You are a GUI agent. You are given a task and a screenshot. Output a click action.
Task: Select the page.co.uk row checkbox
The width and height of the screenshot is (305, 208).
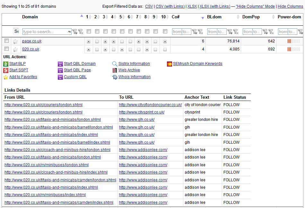[7, 41]
